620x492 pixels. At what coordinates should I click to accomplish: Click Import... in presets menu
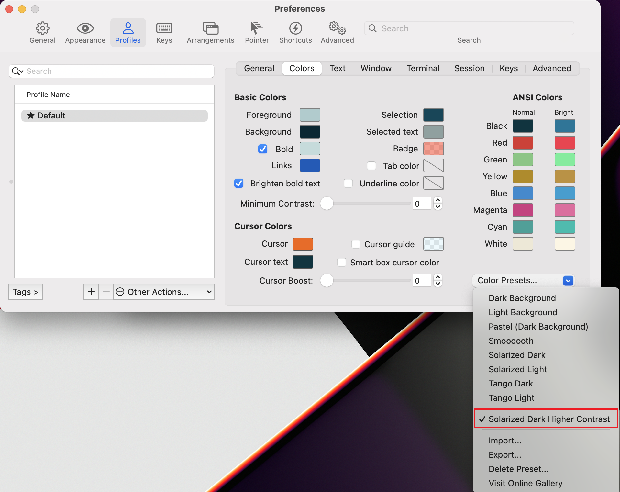pyautogui.click(x=546, y=440)
